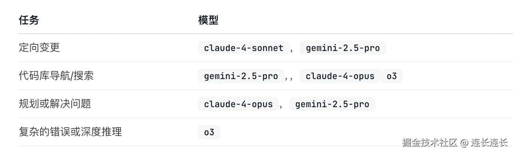Click the double commas after gemini-2.5-pro
The width and height of the screenshot is (513, 153).
pyautogui.click(x=289, y=77)
